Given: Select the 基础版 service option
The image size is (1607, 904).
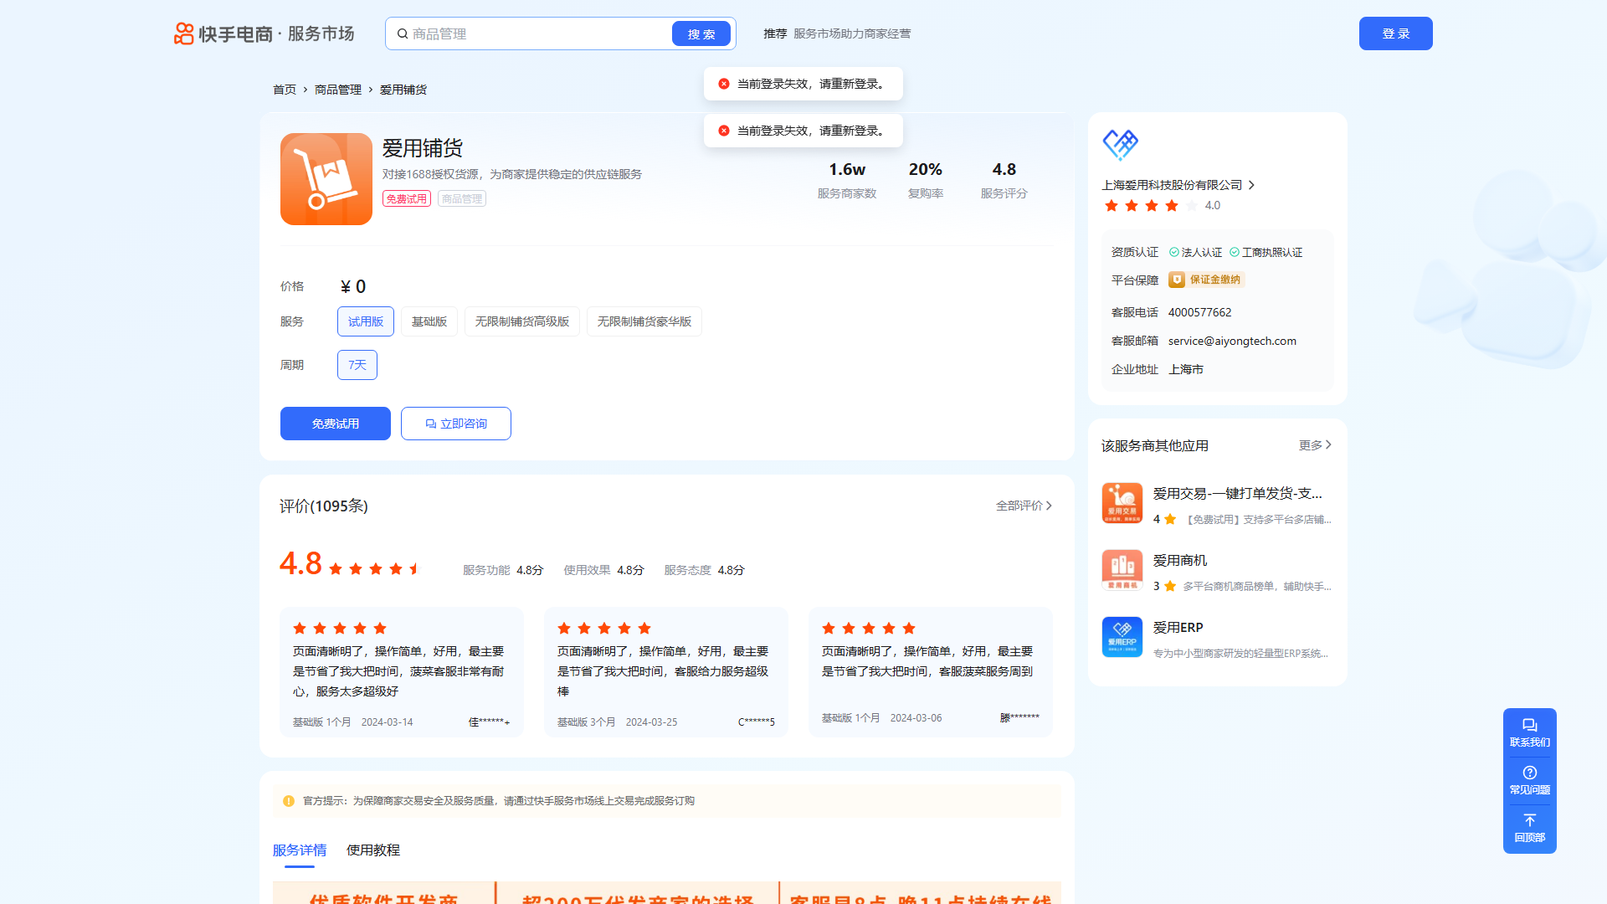Looking at the screenshot, I should pyautogui.click(x=429, y=321).
